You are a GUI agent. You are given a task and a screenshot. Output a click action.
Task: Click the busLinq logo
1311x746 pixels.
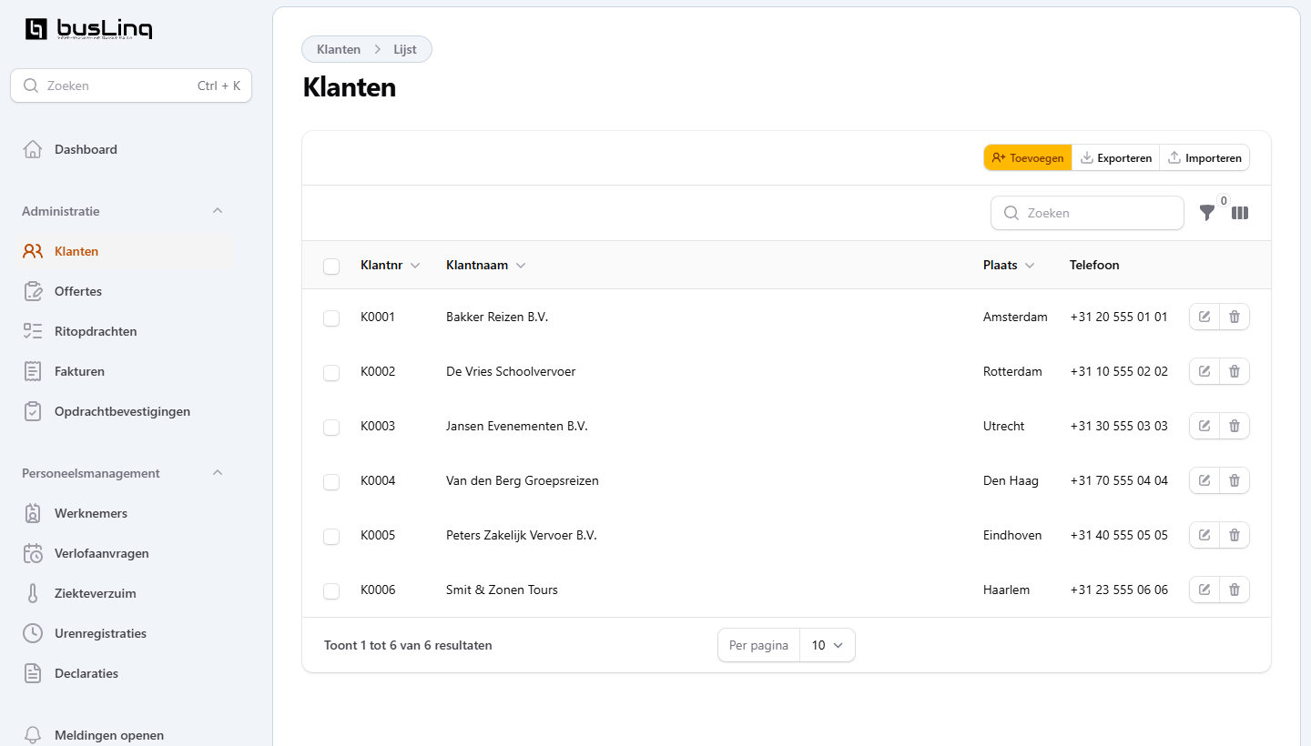88,29
